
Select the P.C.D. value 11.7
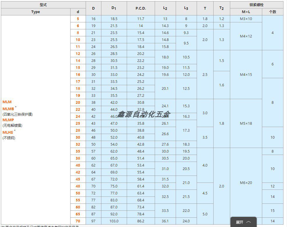click(141, 19)
